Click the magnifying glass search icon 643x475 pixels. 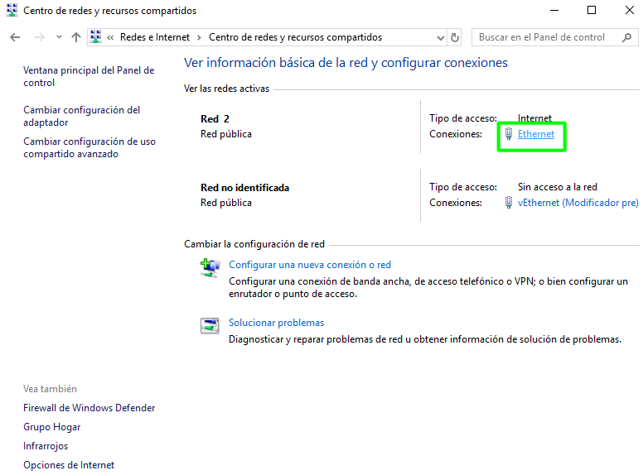click(627, 37)
